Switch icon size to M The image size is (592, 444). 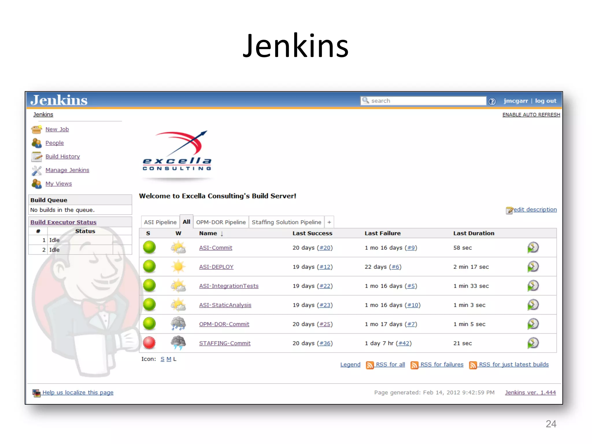click(169, 359)
